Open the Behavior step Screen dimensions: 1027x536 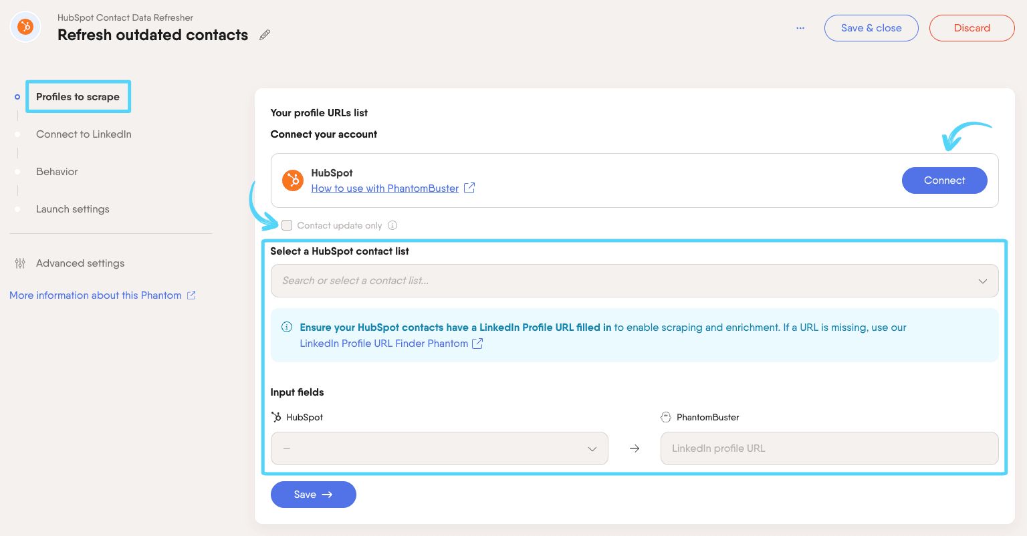[x=57, y=172]
